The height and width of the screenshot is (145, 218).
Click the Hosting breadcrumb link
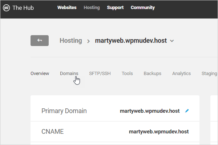(71, 41)
